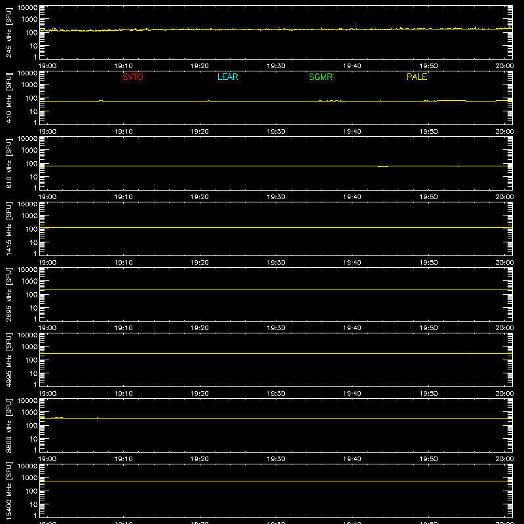Viewport: 524px width, 524px height.
Task: Click the 19:50 label under the 2695 MHz plot
Action: 428,328
